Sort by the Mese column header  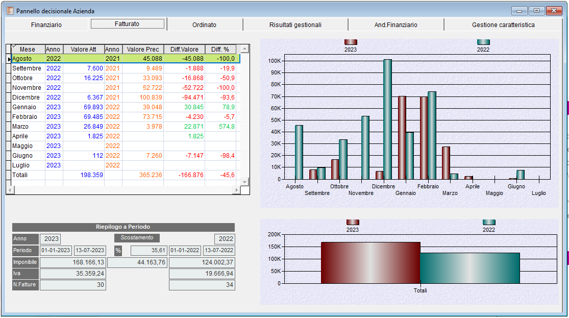pyautogui.click(x=28, y=50)
